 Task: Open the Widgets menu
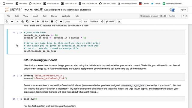(x=66, y=16)
